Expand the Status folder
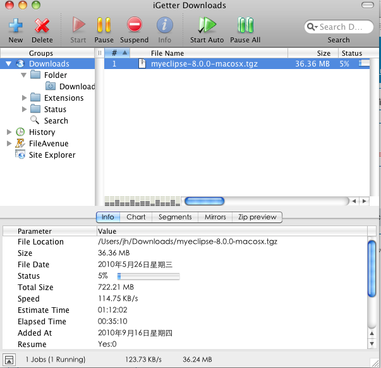 coord(24,109)
